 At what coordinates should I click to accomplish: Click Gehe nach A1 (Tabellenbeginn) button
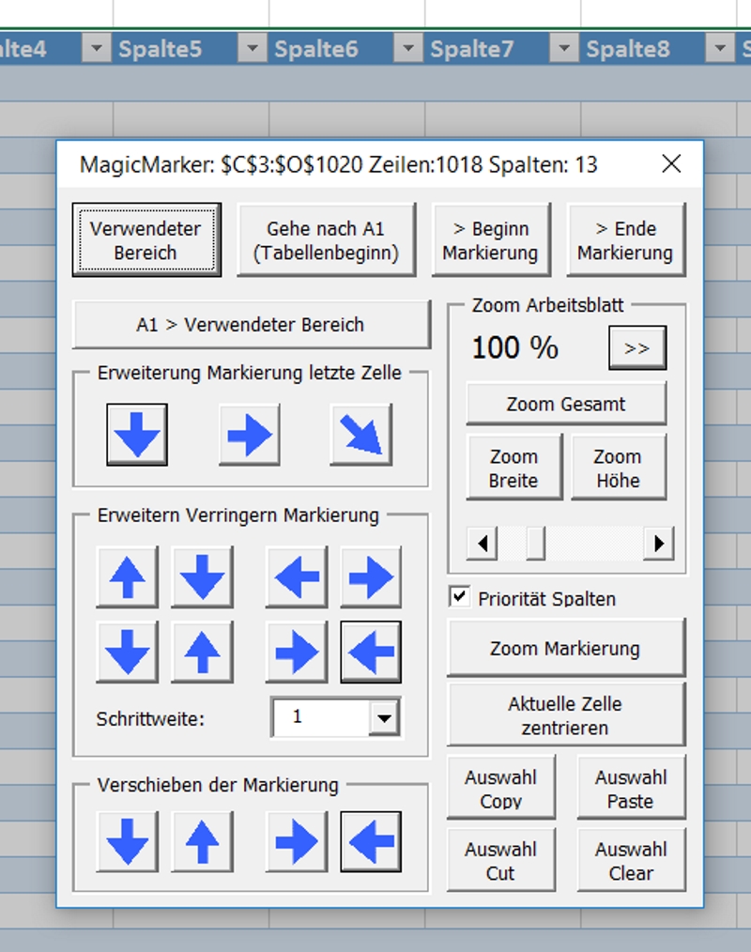[x=326, y=240]
